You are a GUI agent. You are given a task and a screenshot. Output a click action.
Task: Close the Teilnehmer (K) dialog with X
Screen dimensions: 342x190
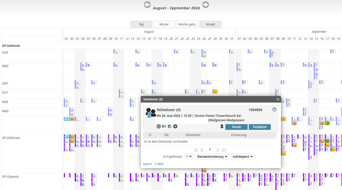(278, 99)
